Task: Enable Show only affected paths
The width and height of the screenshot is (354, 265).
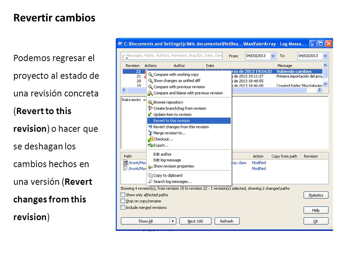Action: click(x=123, y=195)
